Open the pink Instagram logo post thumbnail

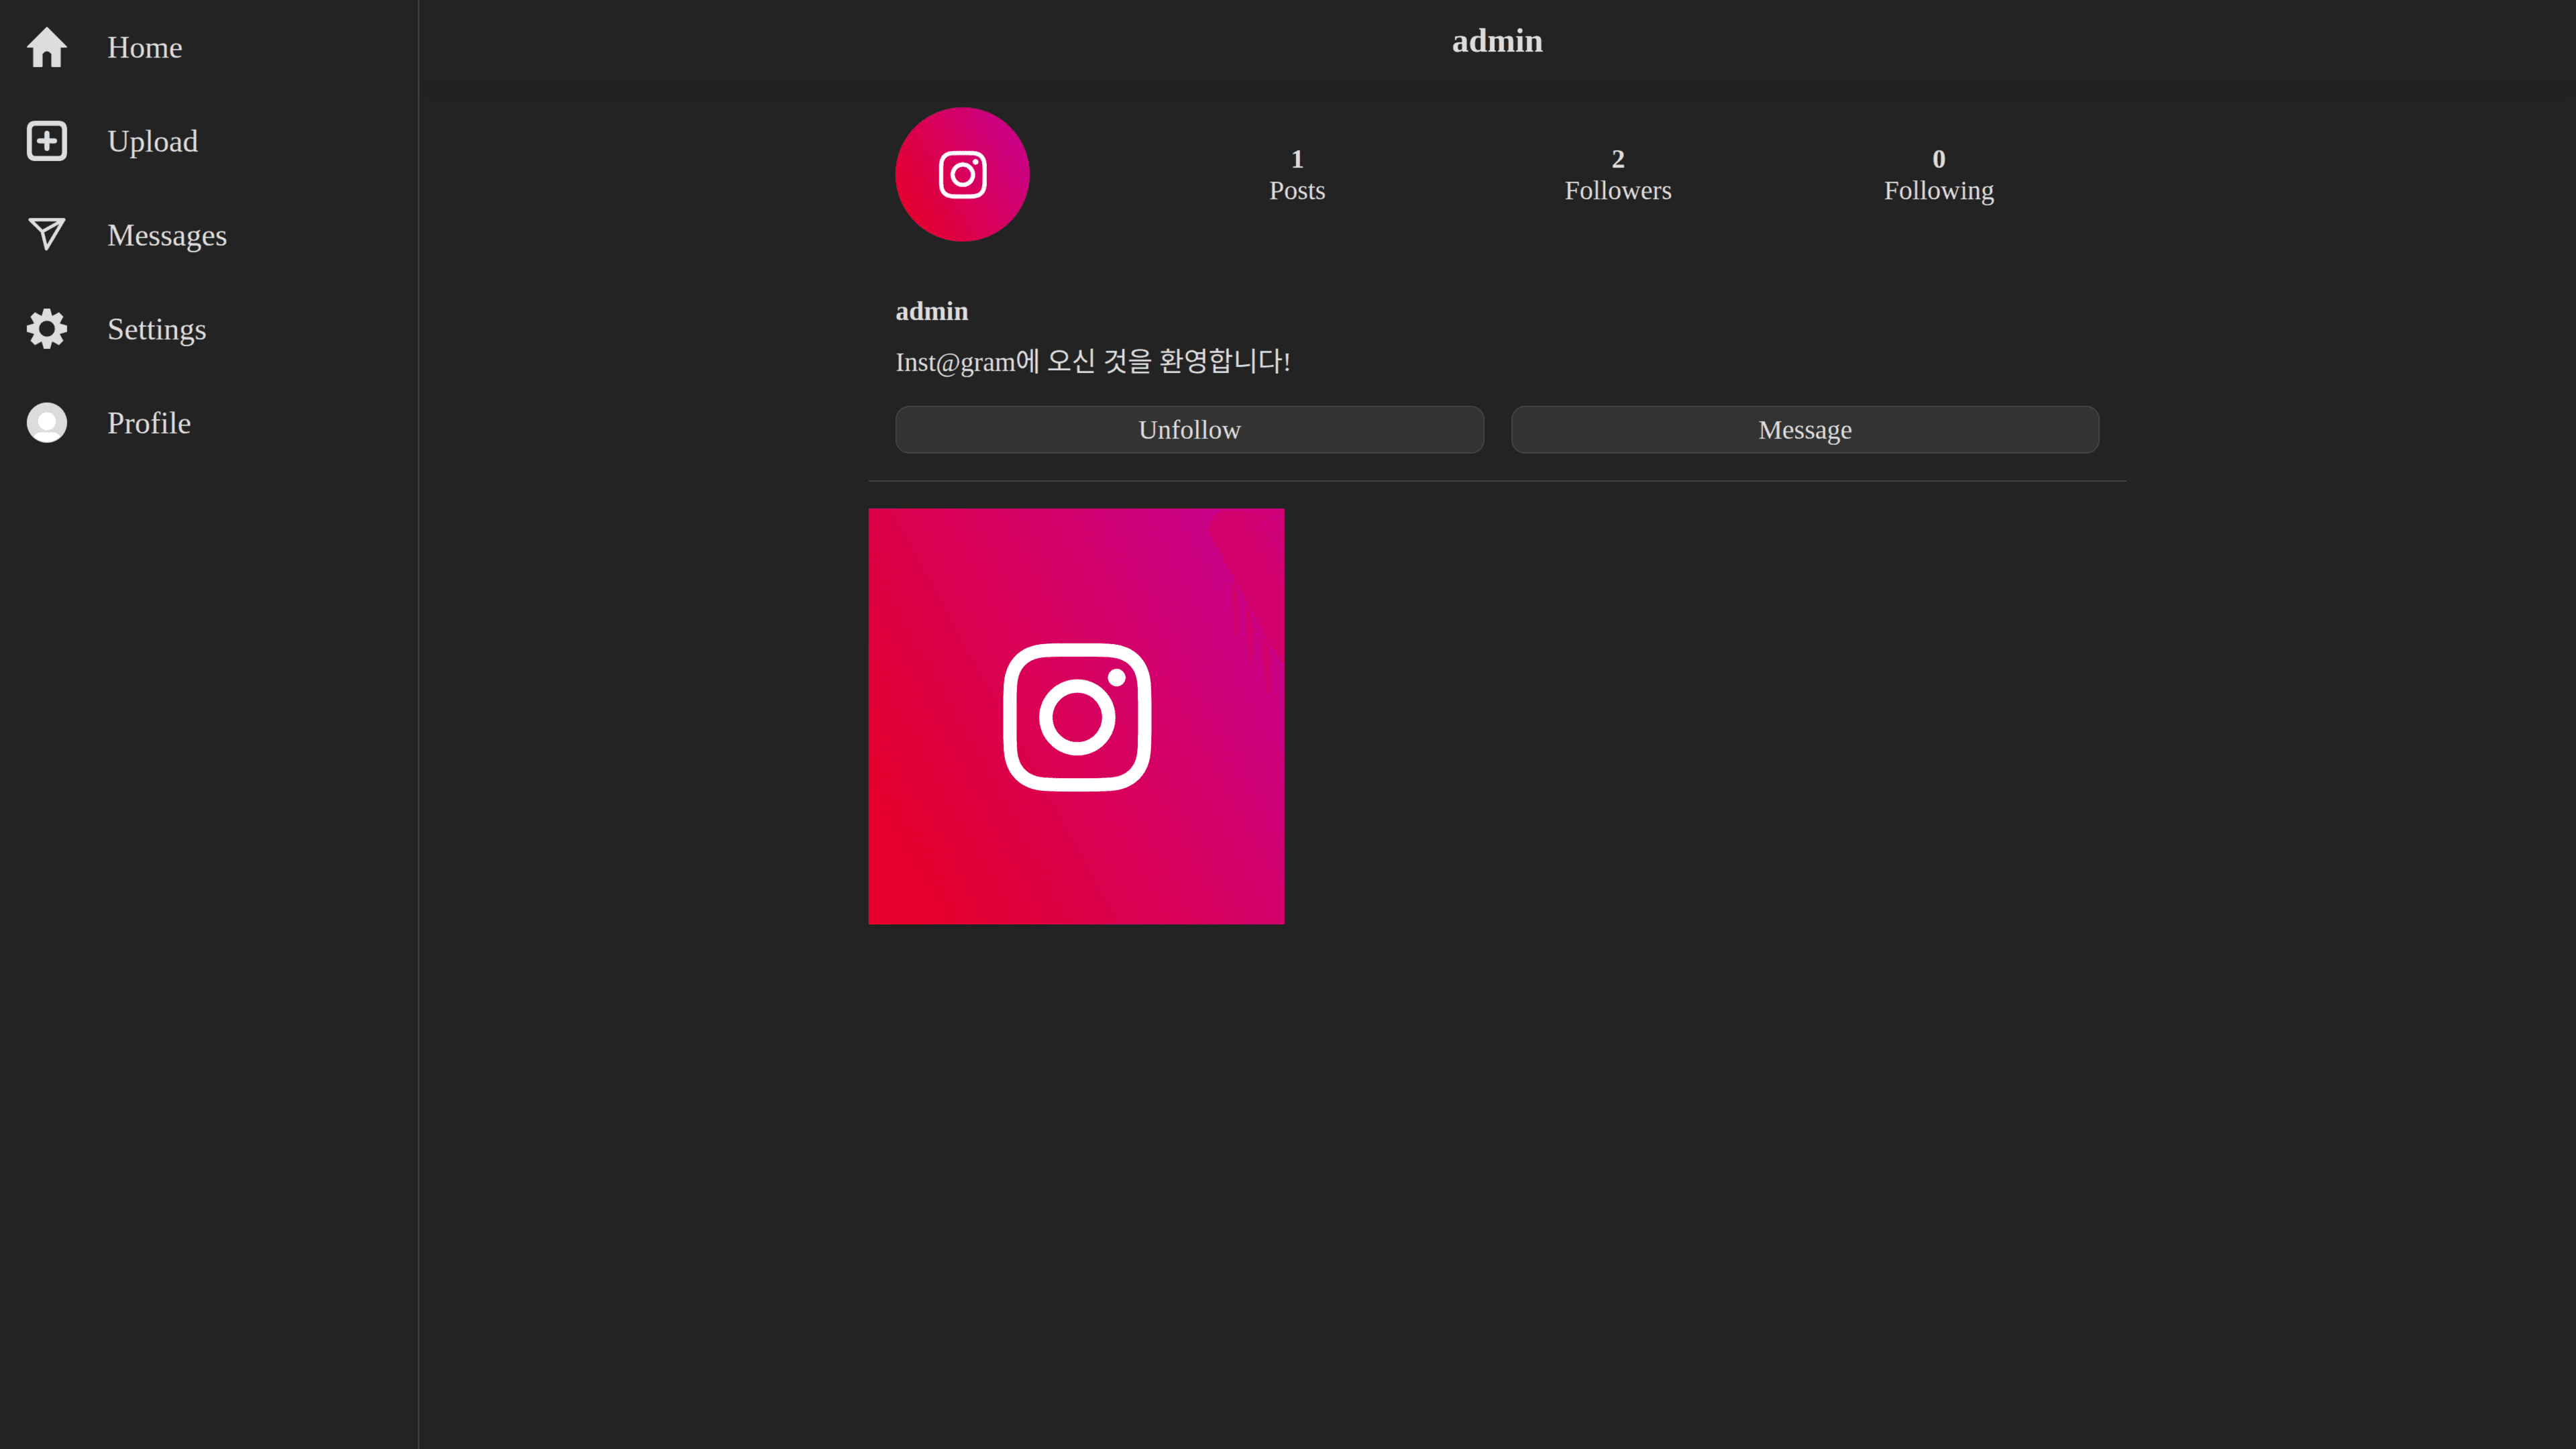pyautogui.click(x=1076, y=716)
